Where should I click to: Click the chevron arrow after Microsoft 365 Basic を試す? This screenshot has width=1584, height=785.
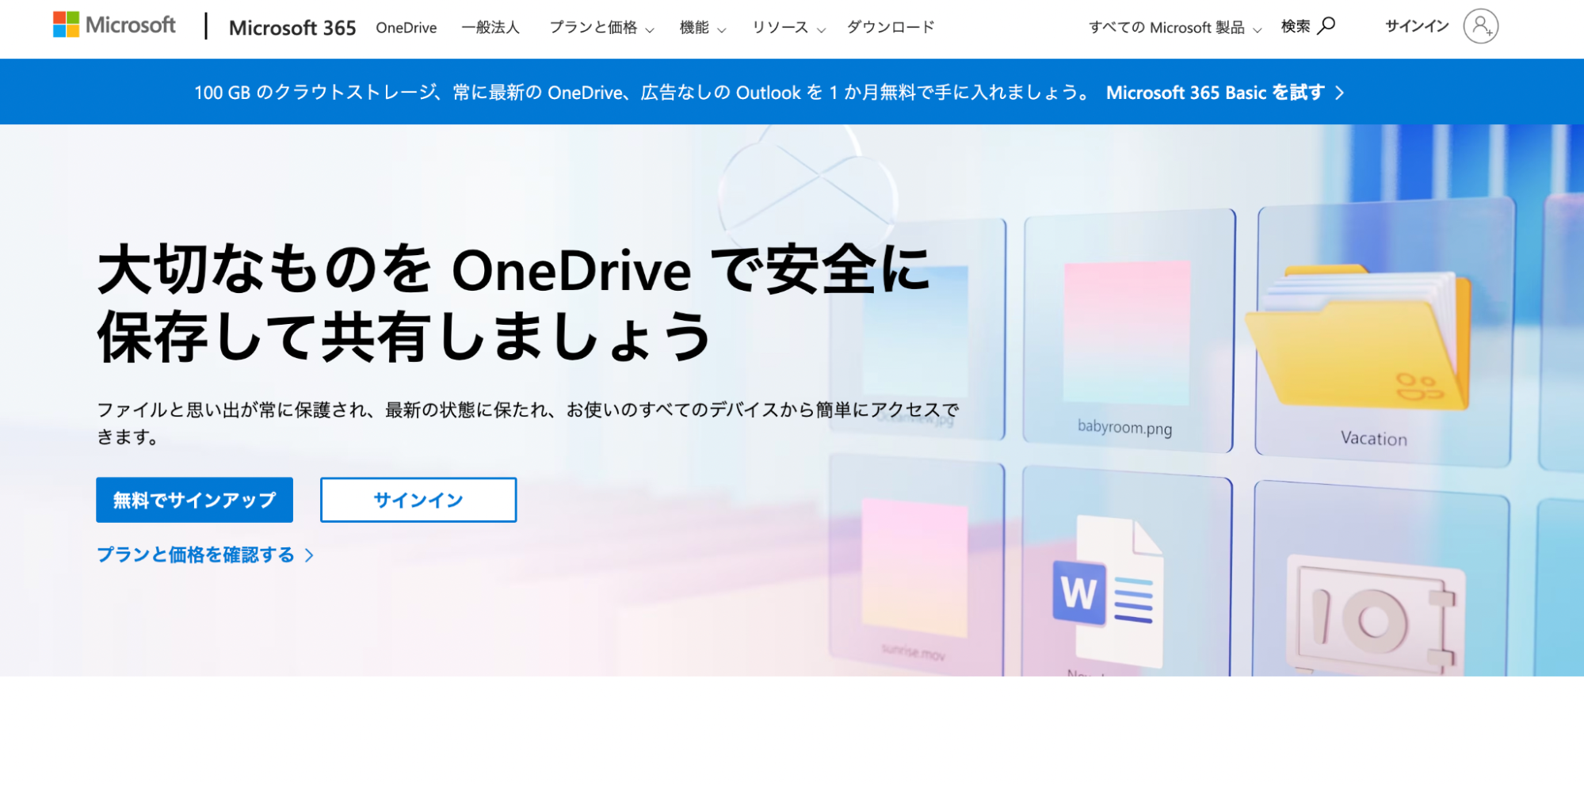pyautogui.click(x=1339, y=93)
